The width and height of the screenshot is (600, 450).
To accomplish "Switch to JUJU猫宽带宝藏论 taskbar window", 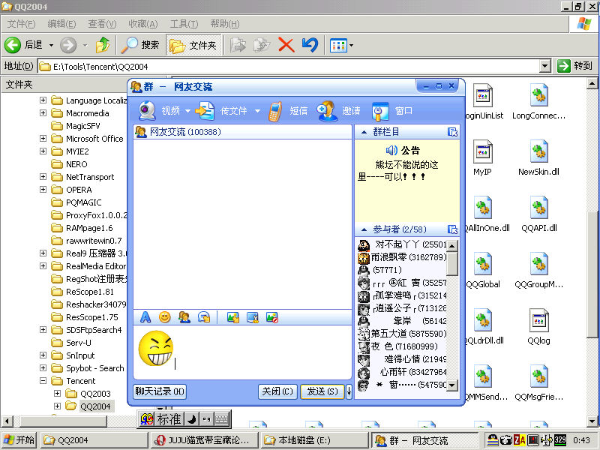I will [x=203, y=440].
